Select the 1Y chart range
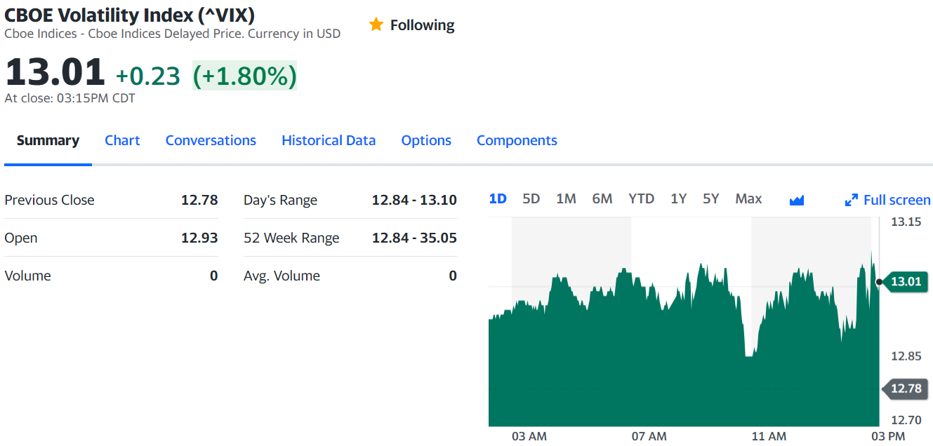 pyautogui.click(x=678, y=198)
